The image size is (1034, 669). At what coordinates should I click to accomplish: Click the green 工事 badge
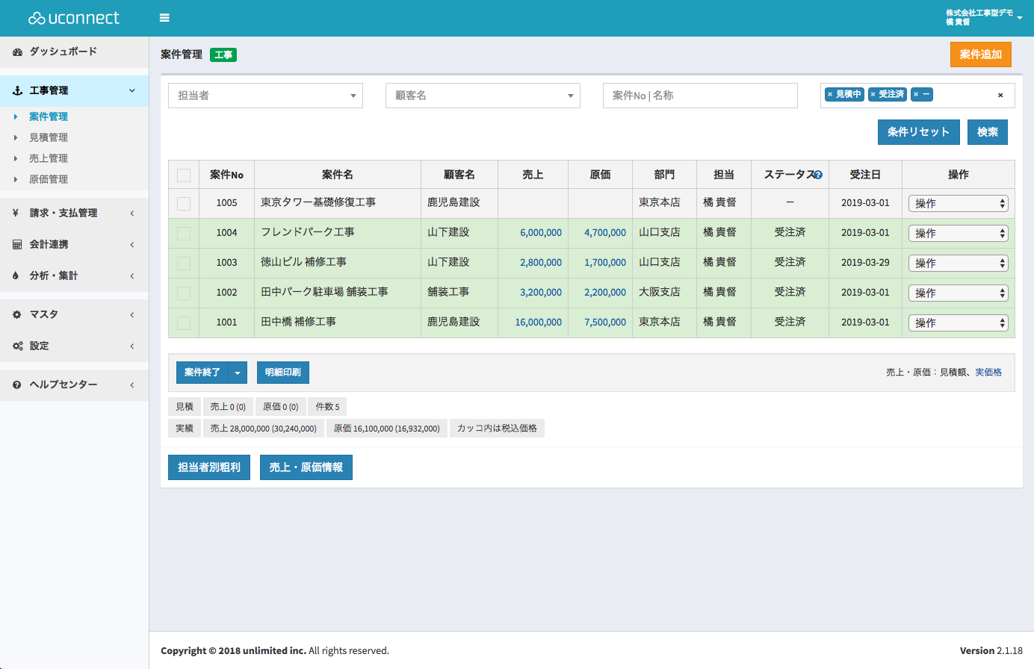pos(223,55)
